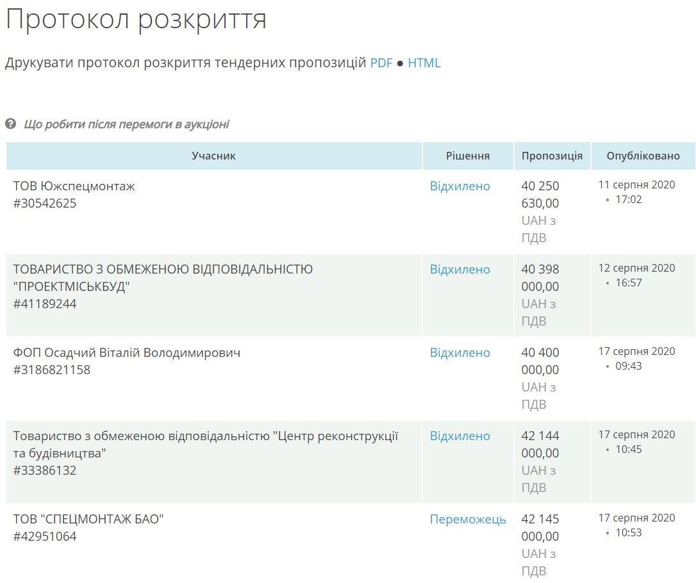Open Переможець decision for СПЕЦМОНТАЖ БАО

(468, 520)
